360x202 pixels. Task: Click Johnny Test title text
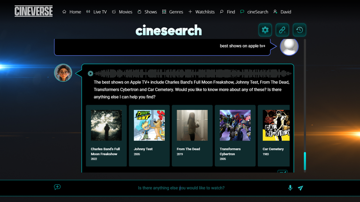[x=143, y=149]
